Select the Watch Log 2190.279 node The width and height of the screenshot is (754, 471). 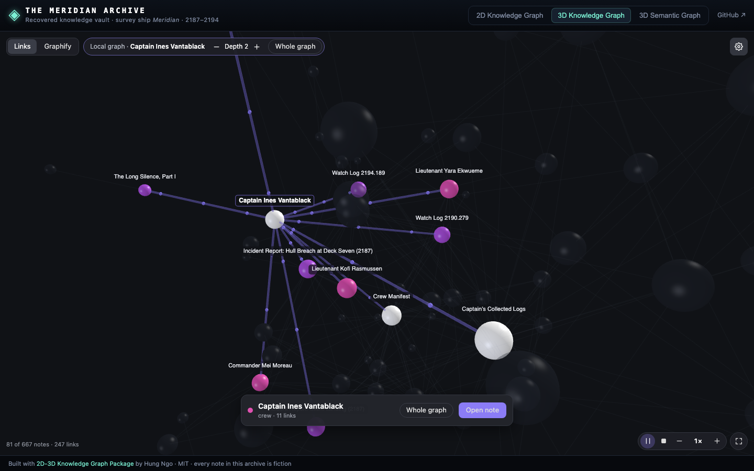click(442, 235)
